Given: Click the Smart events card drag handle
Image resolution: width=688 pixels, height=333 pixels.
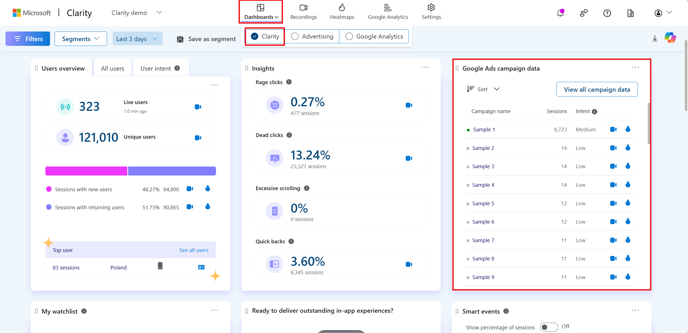Looking at the screenshot, I should (x=457, y=311).
